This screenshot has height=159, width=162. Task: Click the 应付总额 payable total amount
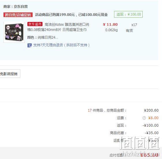click(149, 155)
